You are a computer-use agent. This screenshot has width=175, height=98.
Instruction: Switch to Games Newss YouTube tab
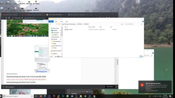click(x=13, y=15)
